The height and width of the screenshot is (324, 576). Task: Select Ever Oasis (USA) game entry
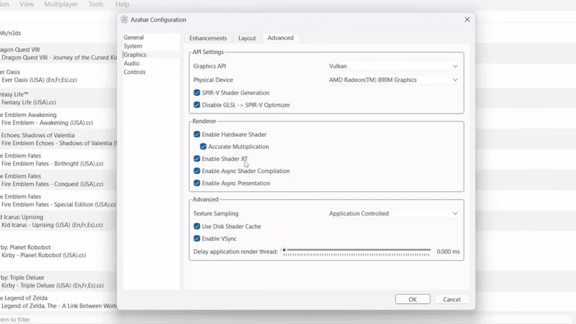[x=58, y=76]
